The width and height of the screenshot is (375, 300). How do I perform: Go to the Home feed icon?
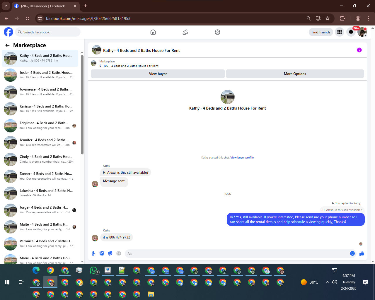(153, 32)
